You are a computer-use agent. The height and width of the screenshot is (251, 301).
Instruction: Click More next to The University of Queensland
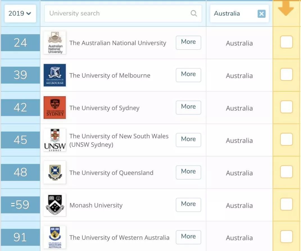pos(188,172)
